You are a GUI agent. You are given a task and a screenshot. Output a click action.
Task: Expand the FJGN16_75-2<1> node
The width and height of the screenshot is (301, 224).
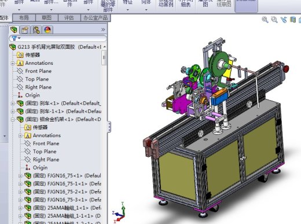(x=20, y=192)
